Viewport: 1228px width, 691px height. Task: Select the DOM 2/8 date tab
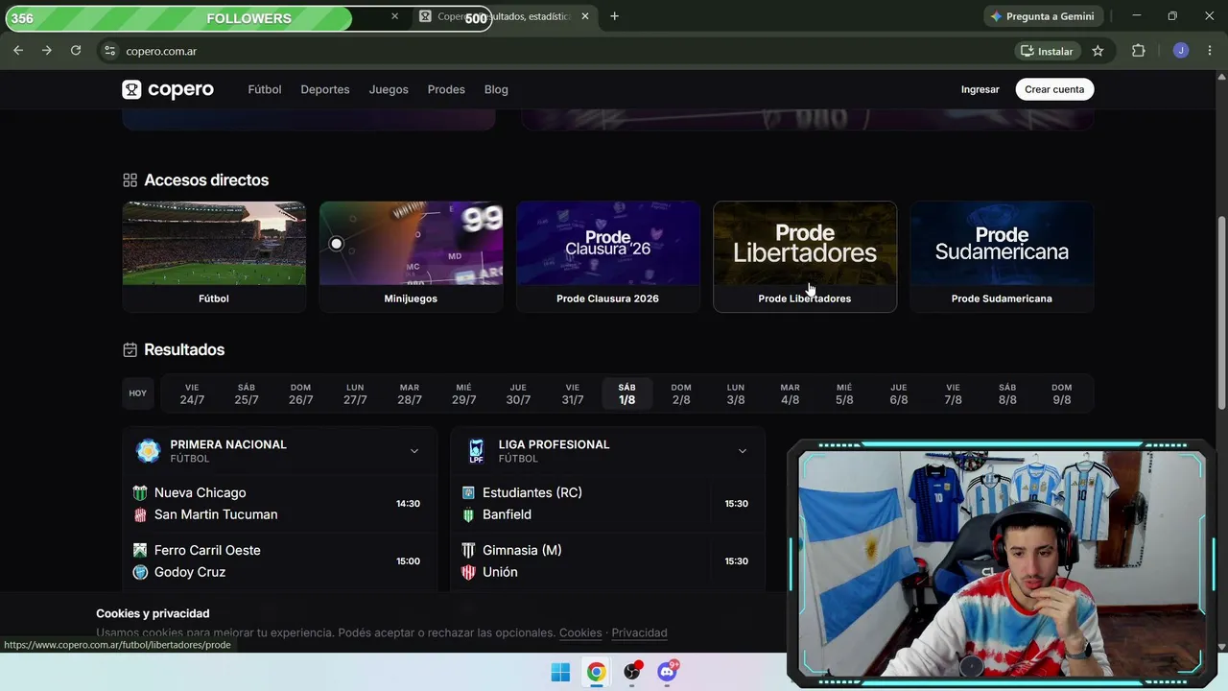pos(681,393)
